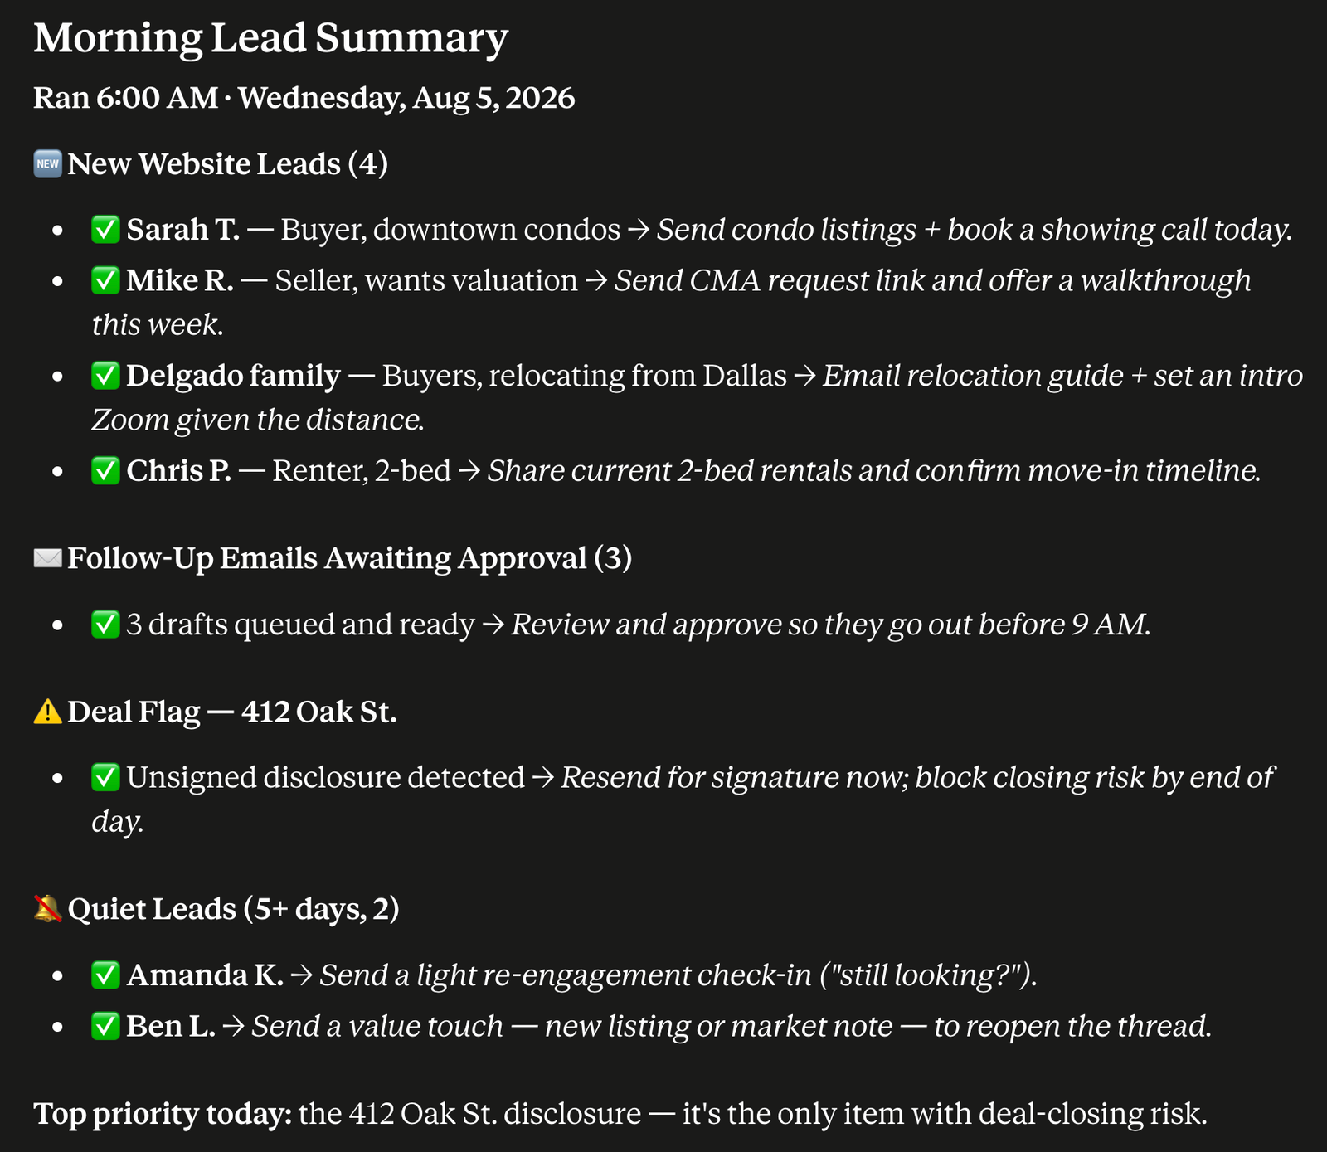Click the Deal Flag — 412 Oak St. heading
This screenshot has height=1152, width=1327.
point(231,712)
